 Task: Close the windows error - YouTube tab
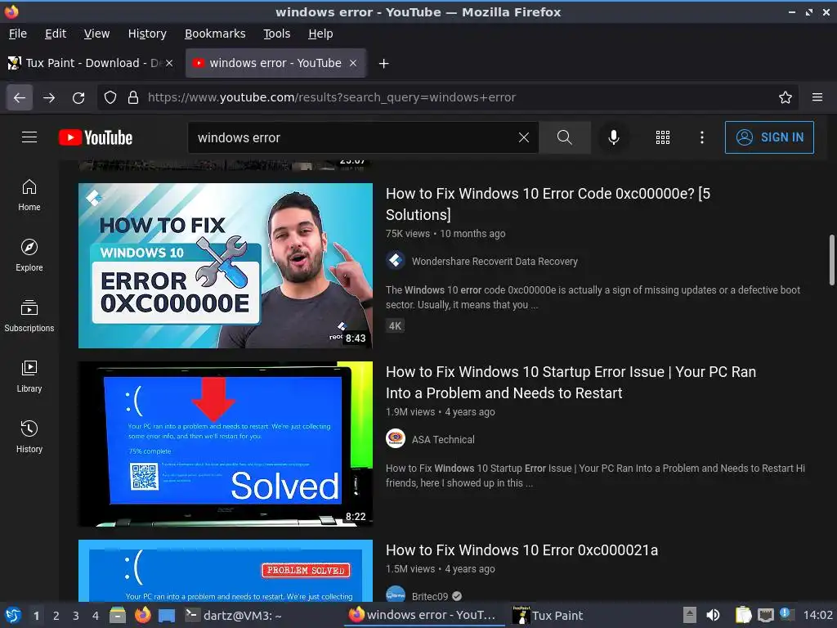click(353, 63)
